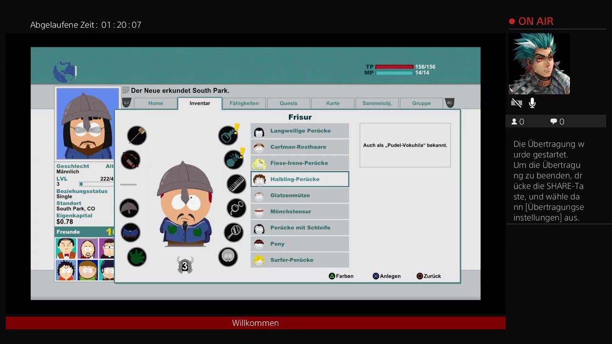
Task: Click the globe logo in header
Action: click(x=64, y=72)
